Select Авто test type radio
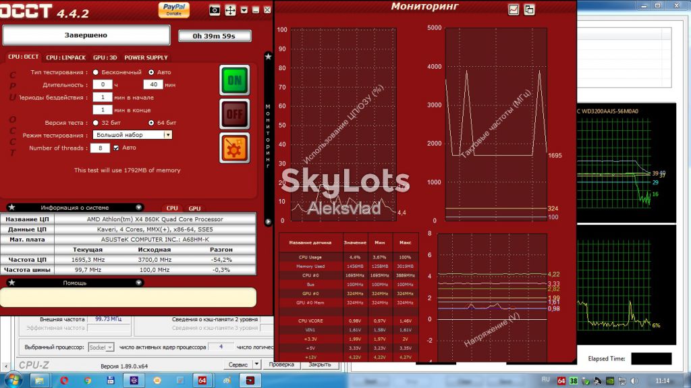The image size is (691, 388). tap(151, 72)
